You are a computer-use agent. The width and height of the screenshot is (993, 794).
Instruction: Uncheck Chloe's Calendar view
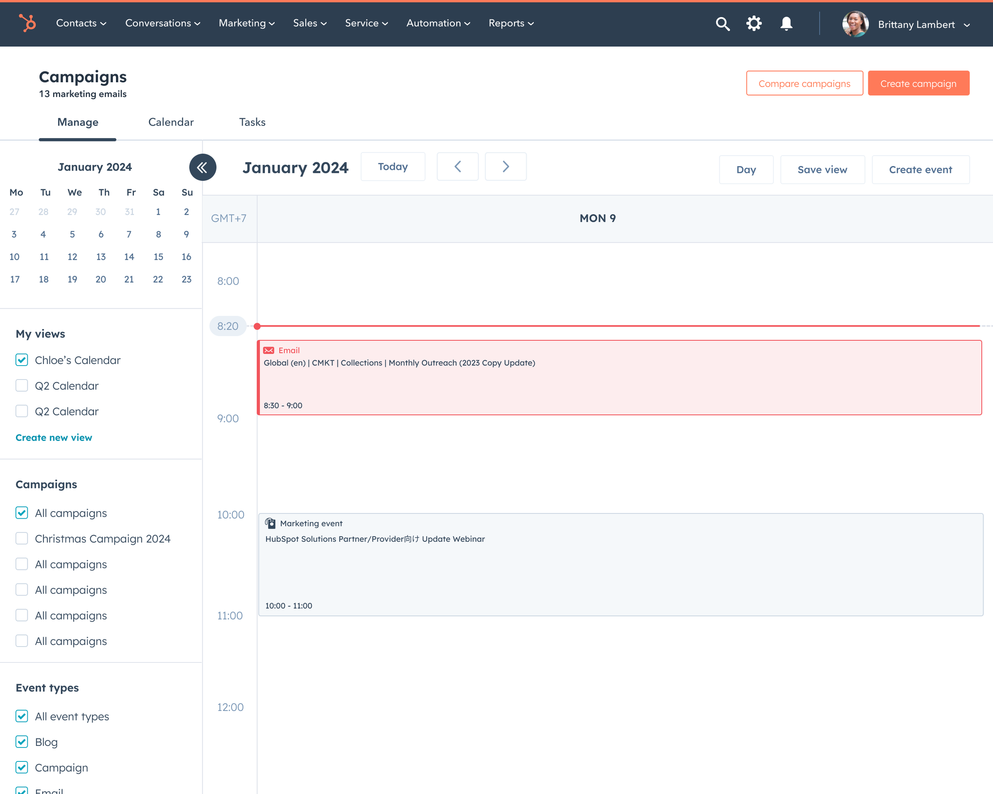(21, 360)
